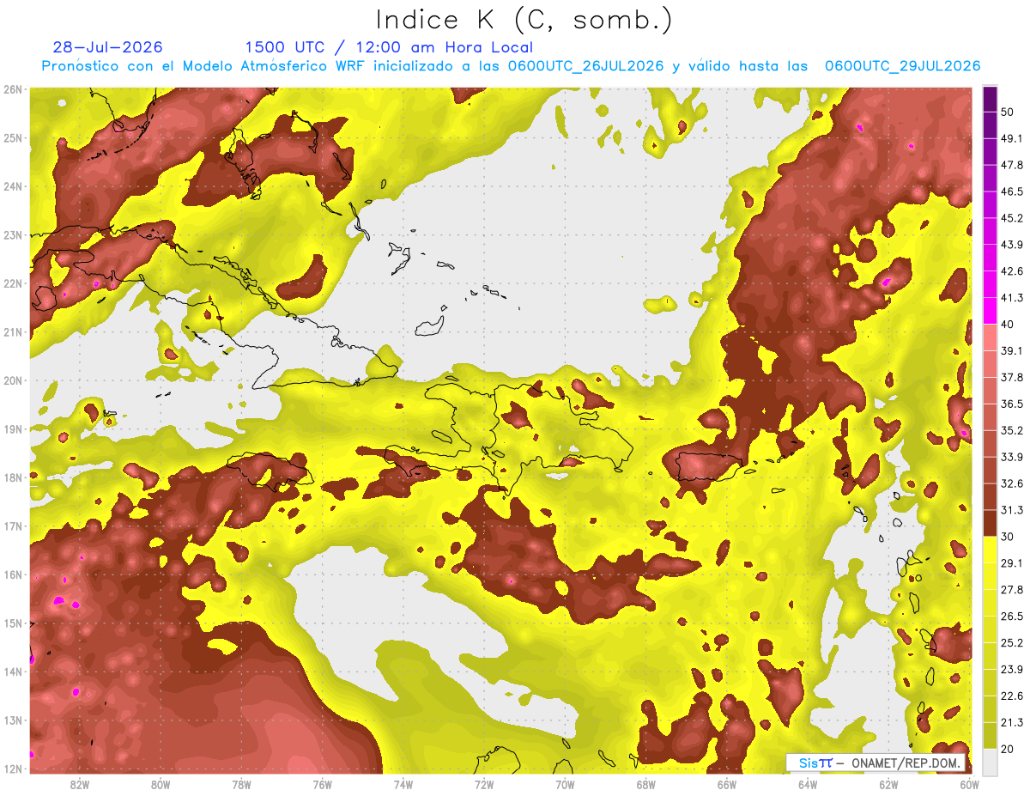Image resolution: width=1030 pixels, height=796 pixels.
Task: Click the "62W" longitude label
Action: click(888, 784)
